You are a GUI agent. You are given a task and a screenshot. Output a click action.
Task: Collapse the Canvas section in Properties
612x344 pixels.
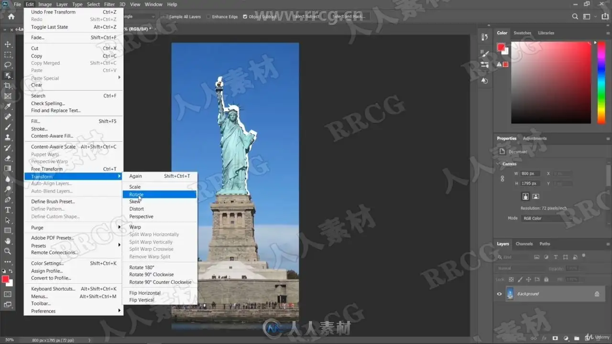tap(498, 164)
